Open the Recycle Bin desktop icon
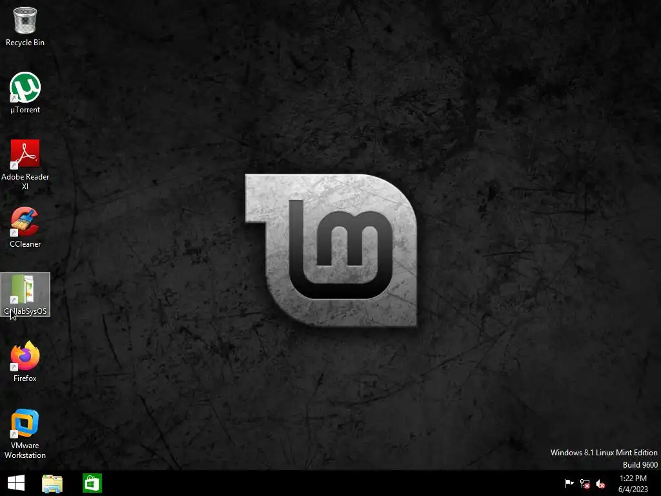Image resolution: width=661 pixels, height=496 pixels. [25, 26]
